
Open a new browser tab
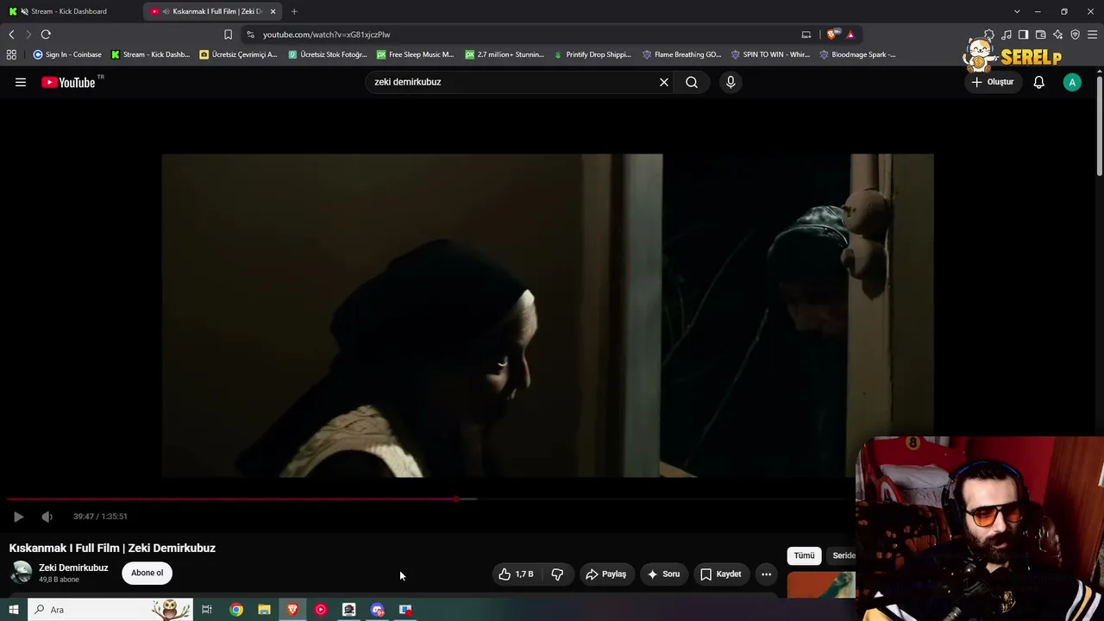coord(294,11)
